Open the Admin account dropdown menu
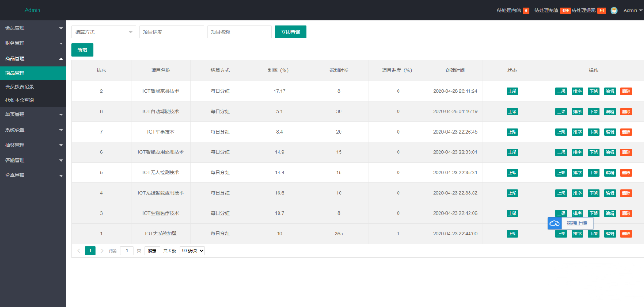644x307 pixels. [x=632, y=10]
